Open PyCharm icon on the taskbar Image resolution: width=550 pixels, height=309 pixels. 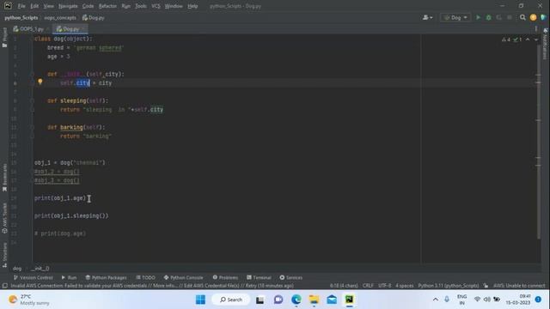pyautogui.click(x=350, y=300)
